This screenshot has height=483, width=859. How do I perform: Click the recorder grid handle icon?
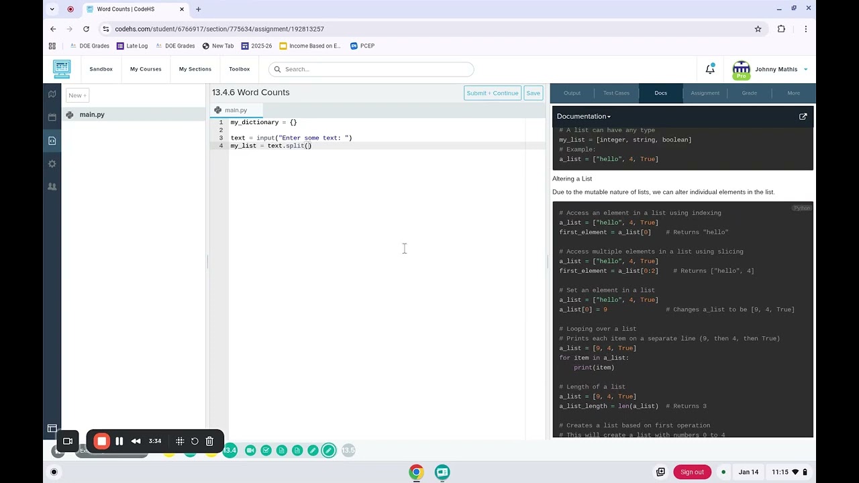pos(180,441)
